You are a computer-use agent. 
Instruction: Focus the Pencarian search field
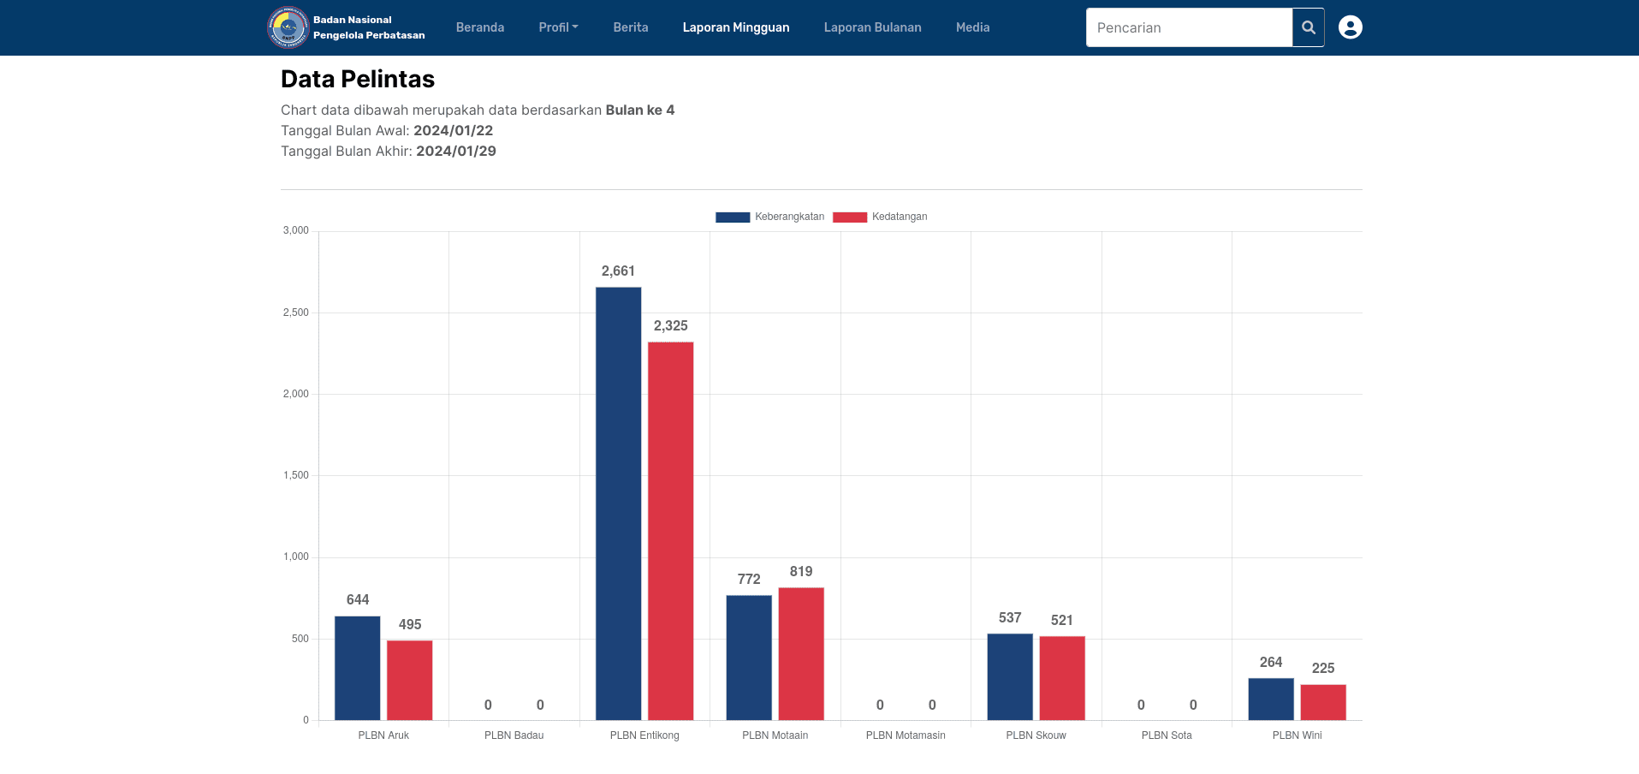tap(1190, 27)
